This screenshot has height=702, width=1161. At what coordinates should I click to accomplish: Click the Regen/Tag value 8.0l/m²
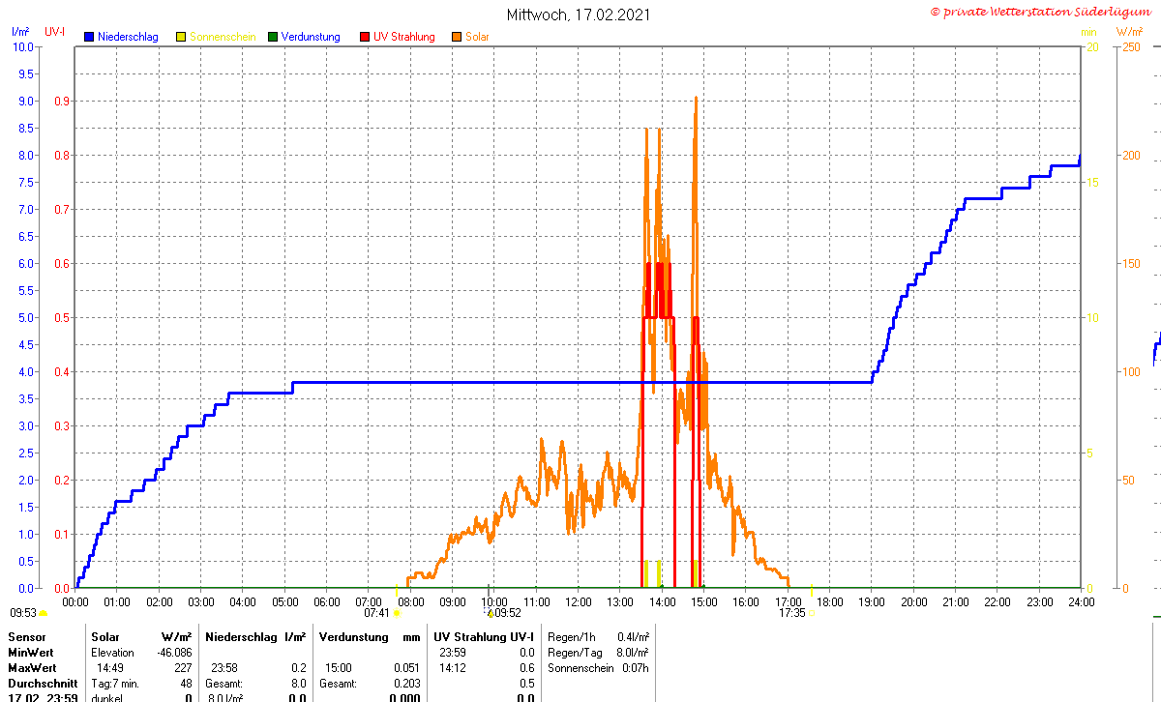[x=633, y=653]
